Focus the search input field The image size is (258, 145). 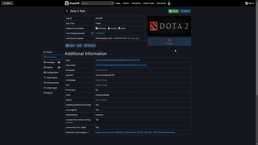(96, 3)
